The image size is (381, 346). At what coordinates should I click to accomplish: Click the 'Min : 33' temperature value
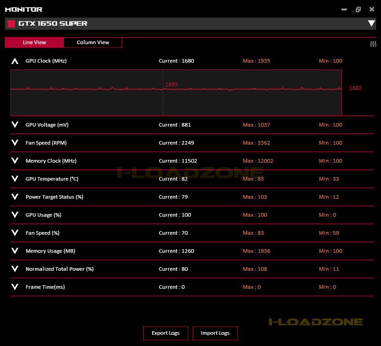click(329, 179)
